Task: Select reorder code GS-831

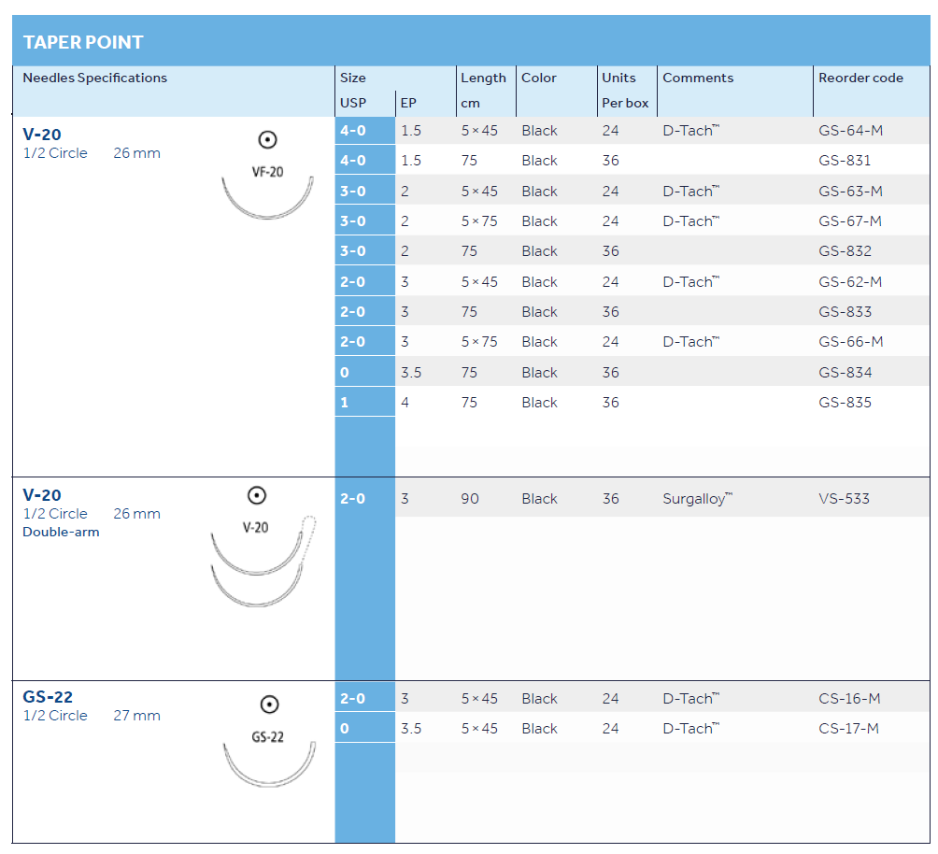Action: (845, 161)
